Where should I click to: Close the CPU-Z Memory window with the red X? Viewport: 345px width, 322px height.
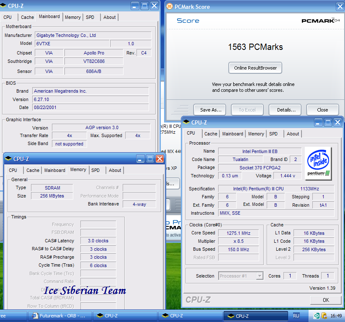point(160,158)
